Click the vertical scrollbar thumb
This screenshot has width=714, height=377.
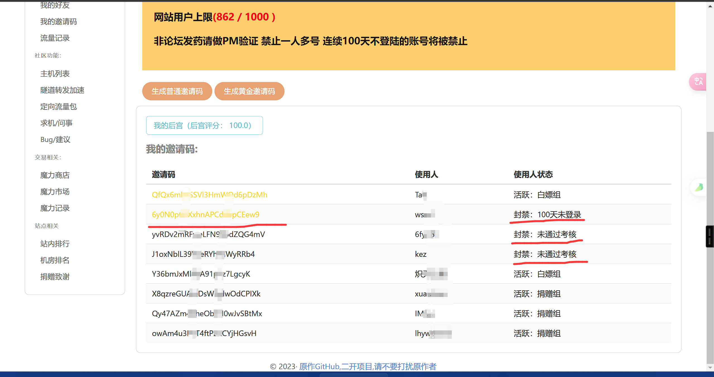(710, 248)
